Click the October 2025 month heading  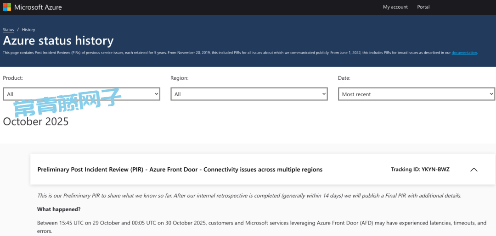coord(36,121)
